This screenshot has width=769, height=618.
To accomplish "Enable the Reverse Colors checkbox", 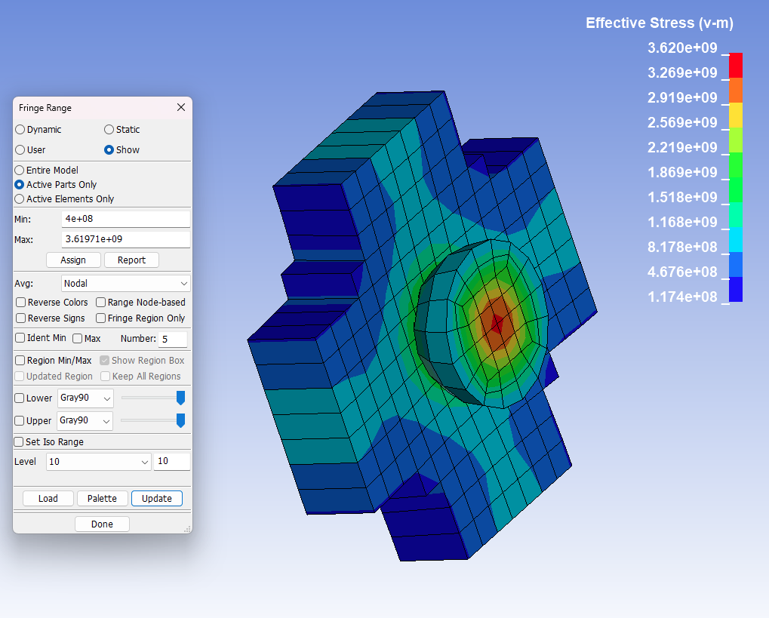I will click(21, 303).
